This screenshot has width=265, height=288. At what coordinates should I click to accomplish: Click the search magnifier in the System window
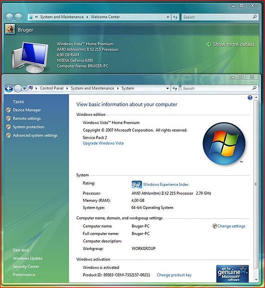(254, 88)
